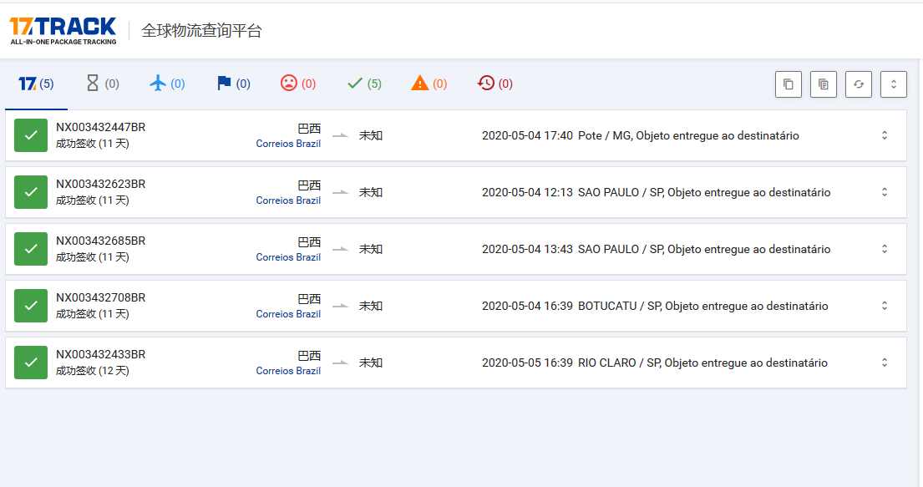Switch to delivered checkmark tab
The width and height of the screenshot is (923, 487).
pyautogui.click(x=364, y=84)
